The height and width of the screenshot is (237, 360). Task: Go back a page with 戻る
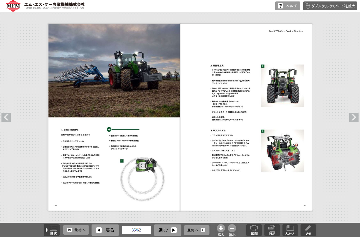pyautogui.click(x=105, y=230)
